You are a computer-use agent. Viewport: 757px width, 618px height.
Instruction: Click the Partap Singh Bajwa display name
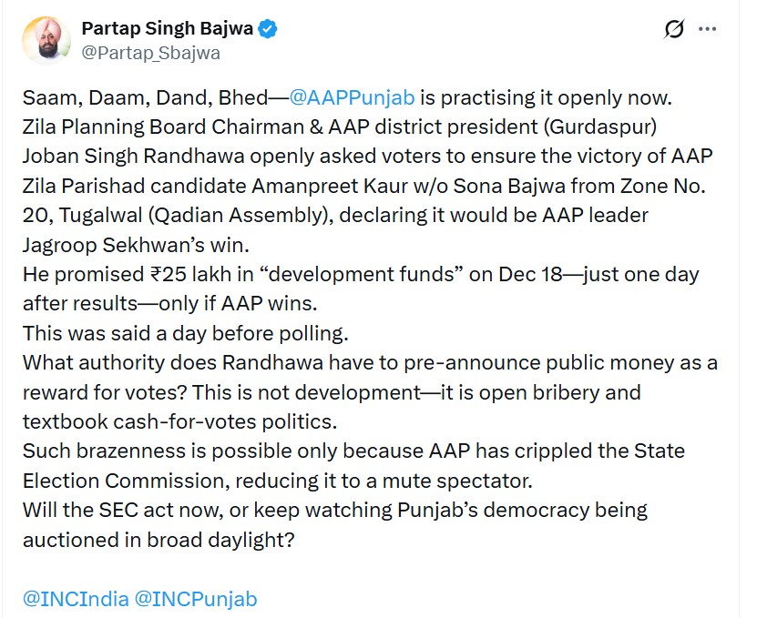pos(167,28)
